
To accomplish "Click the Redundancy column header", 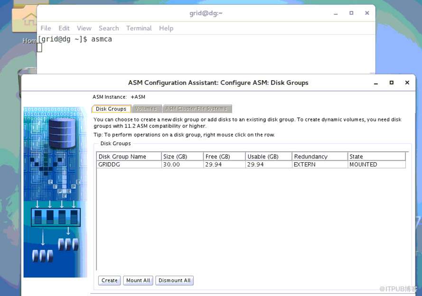I will click(x=320, y=157).
